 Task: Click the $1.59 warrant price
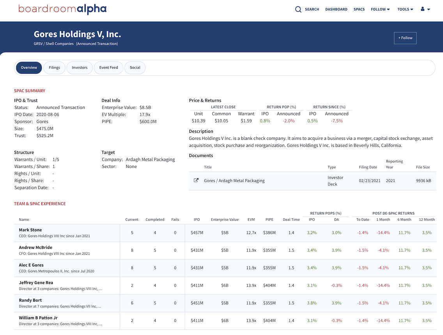point(246,121)
